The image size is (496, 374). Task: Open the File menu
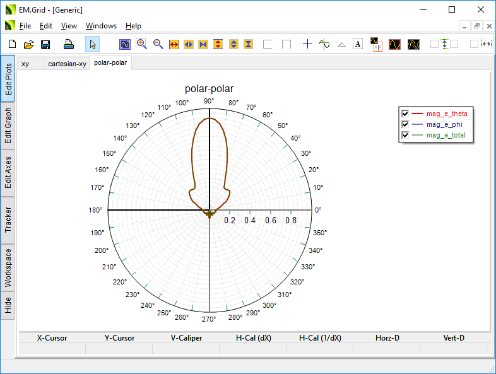click(x=25, y=26)
